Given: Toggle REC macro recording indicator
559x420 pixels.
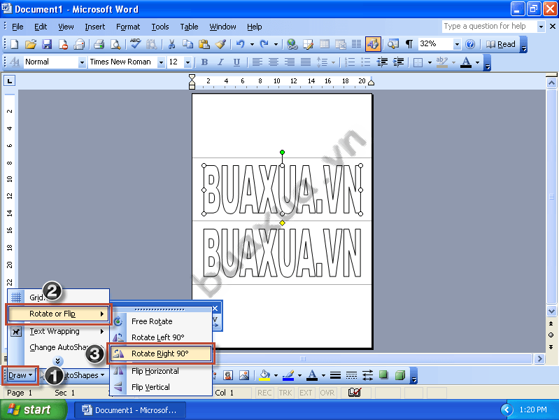Looking at the screenshot, I should (x=264, y=393).
